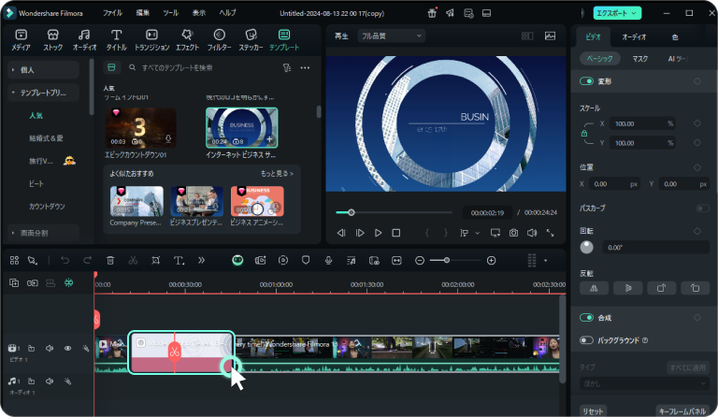Screen dimensions: 718x417
Task: Zoom out timeline with minus icon
Action: click(420, 261)
